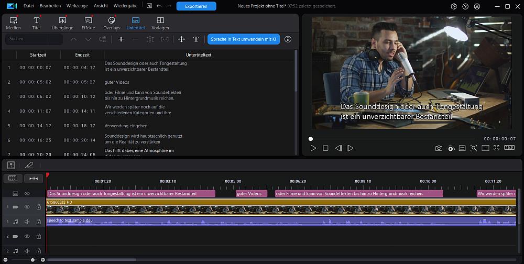
Task: Mute audio track 1
Action: [27, 222]
